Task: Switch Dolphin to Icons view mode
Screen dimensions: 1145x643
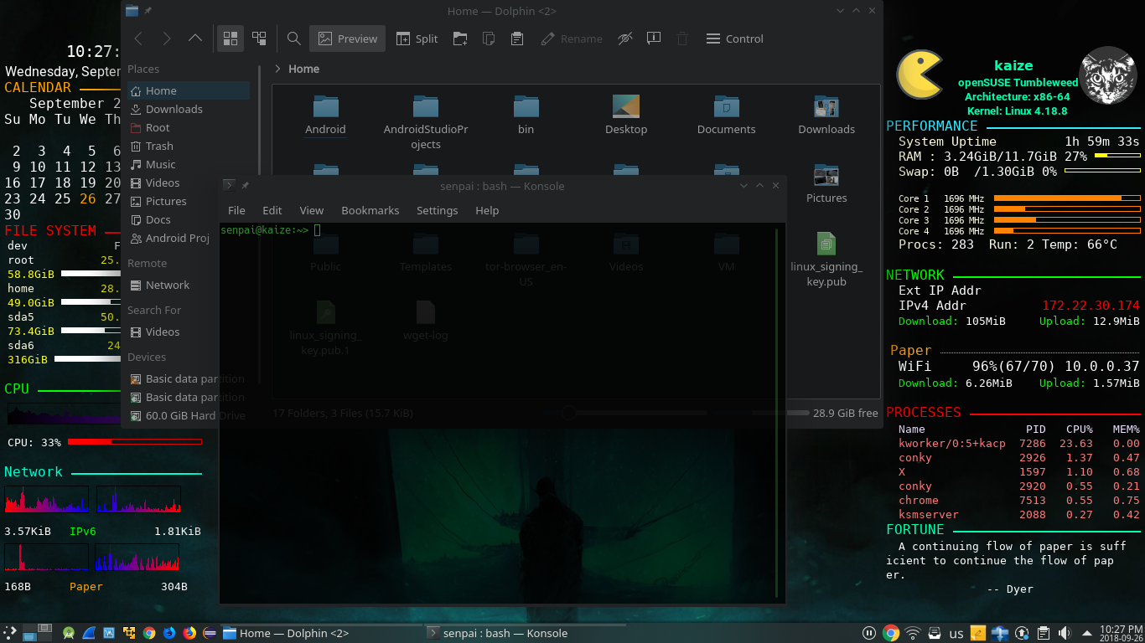Action: pos(231,39)
